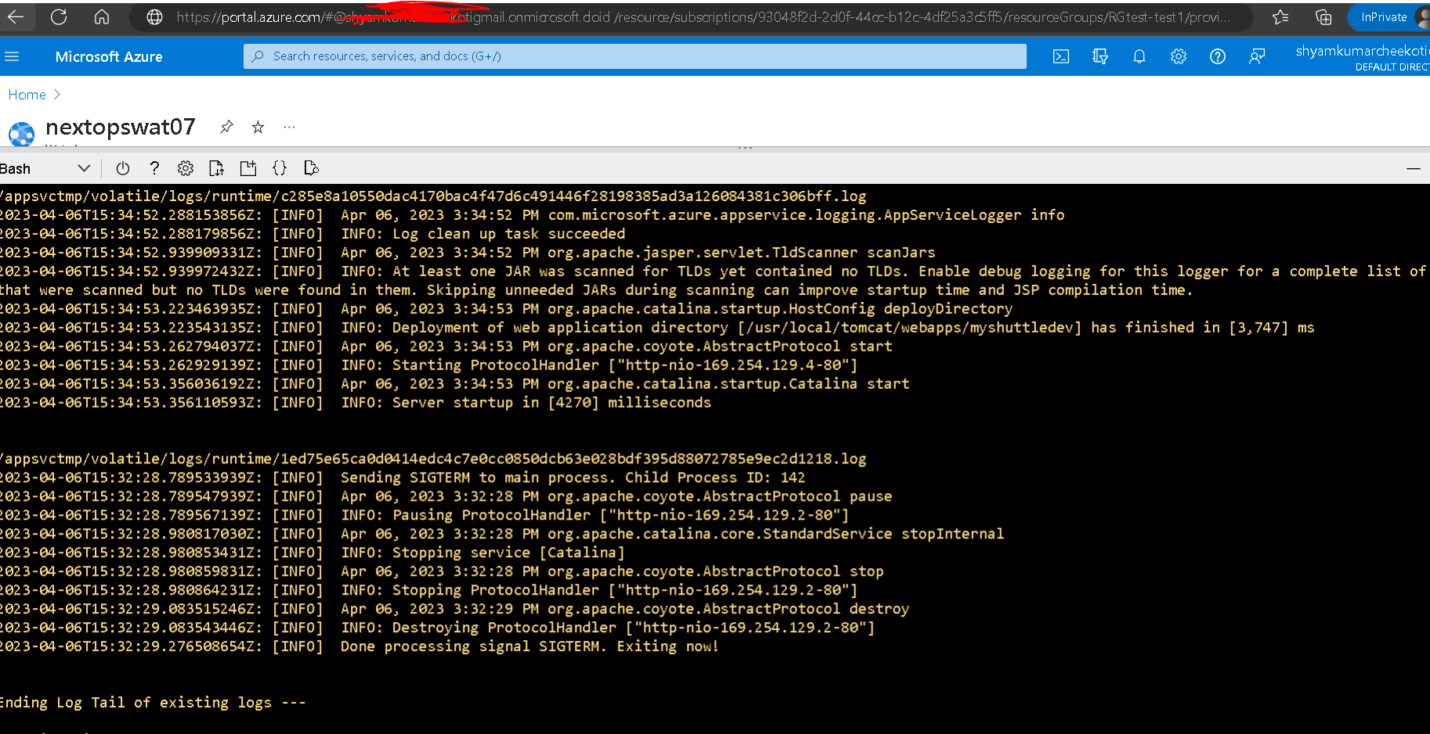View Azure notifications bell
Viewport: 1430px width, 734px height.
[1139, 56]
